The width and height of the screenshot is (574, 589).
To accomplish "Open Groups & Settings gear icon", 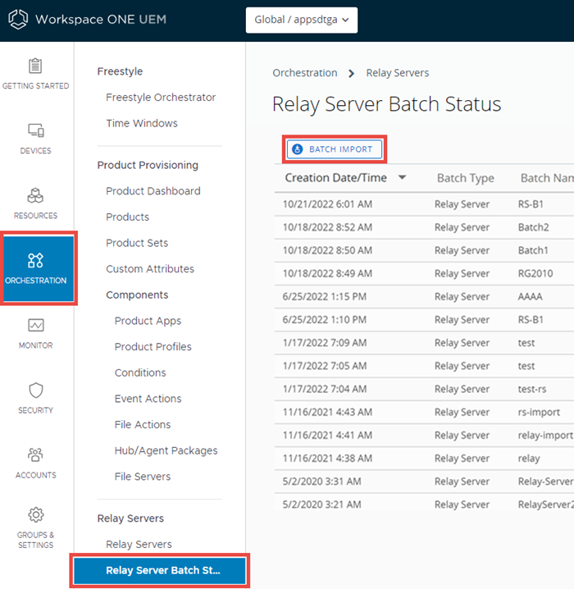I will point(35,514).
